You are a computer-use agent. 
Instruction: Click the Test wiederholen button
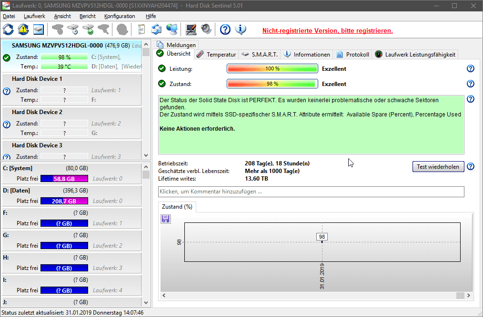point(438,167)
